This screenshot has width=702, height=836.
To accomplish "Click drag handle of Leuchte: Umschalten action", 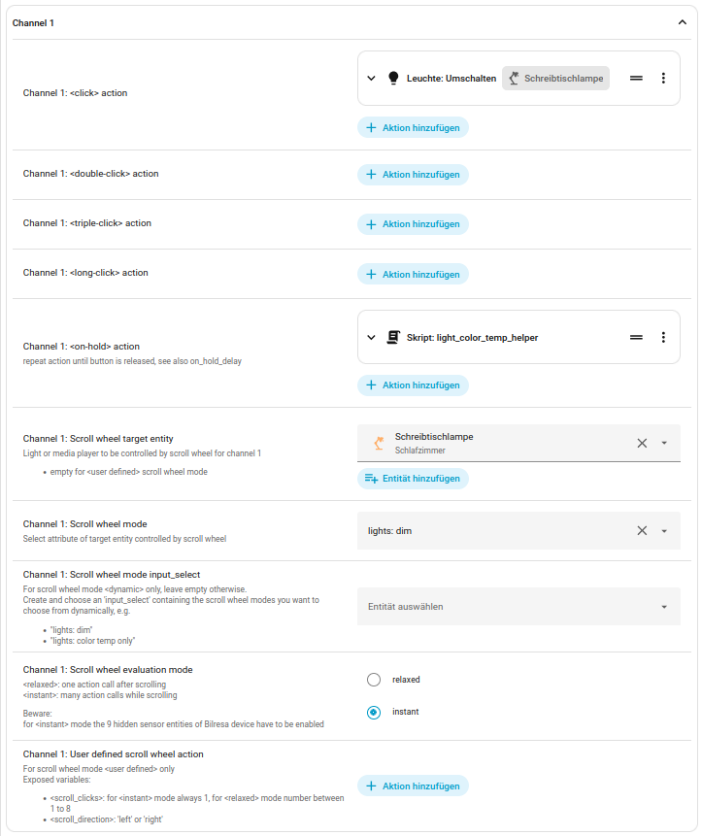I will (x=636, y=79).
